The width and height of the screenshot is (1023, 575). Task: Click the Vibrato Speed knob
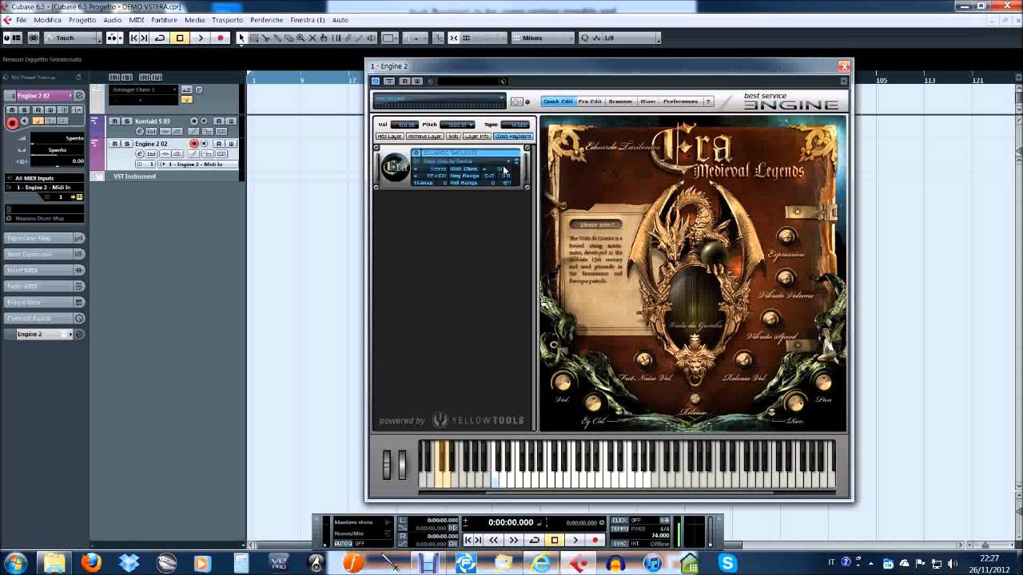point(770,319)
